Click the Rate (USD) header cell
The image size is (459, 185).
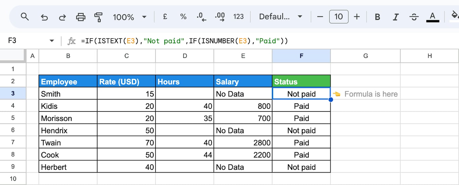point(126,81)
